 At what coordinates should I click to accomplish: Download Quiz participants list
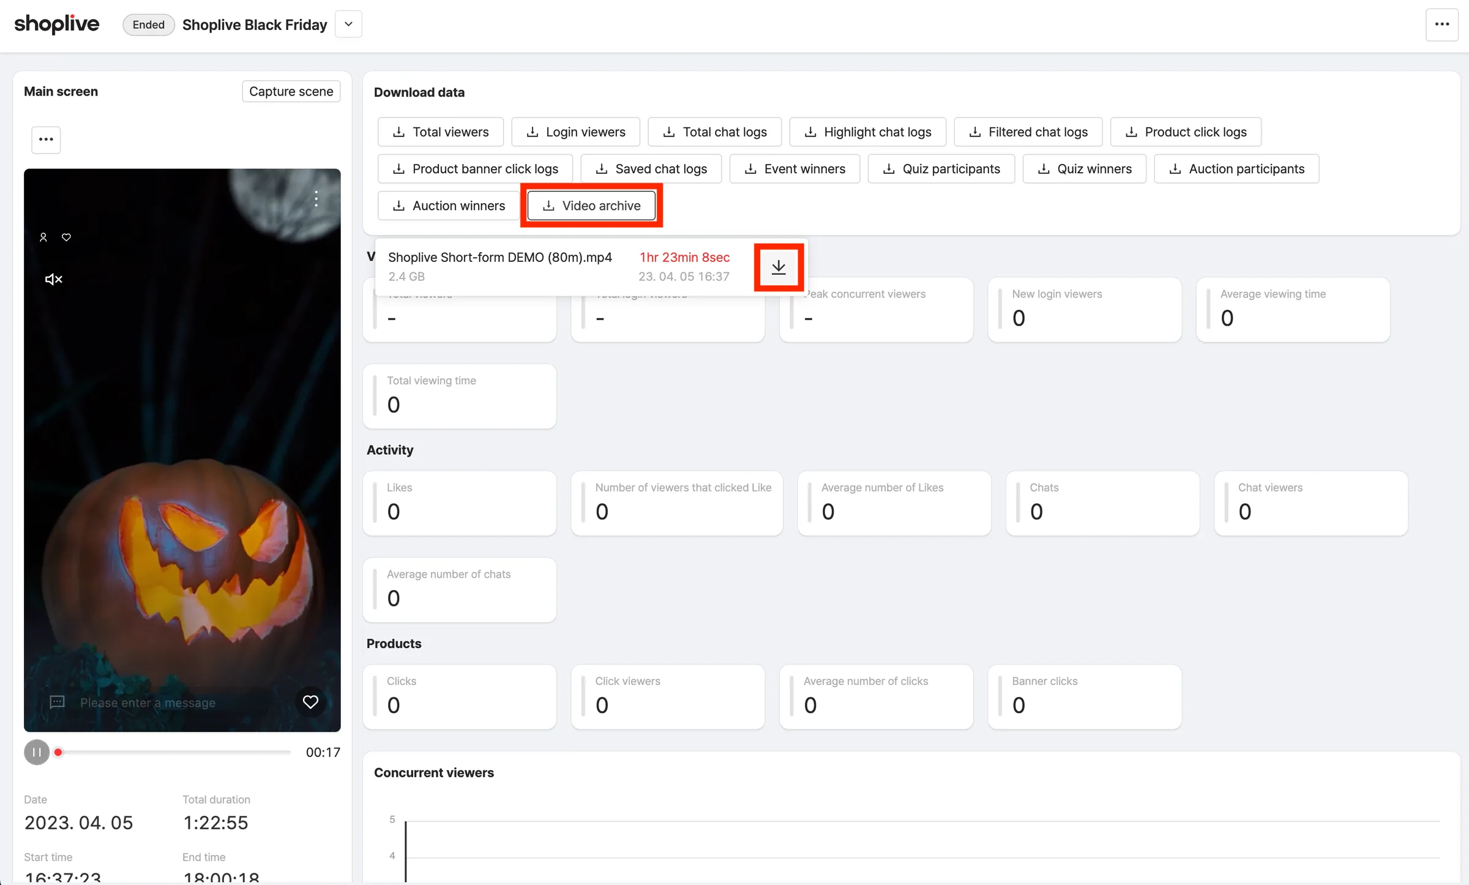941,169
